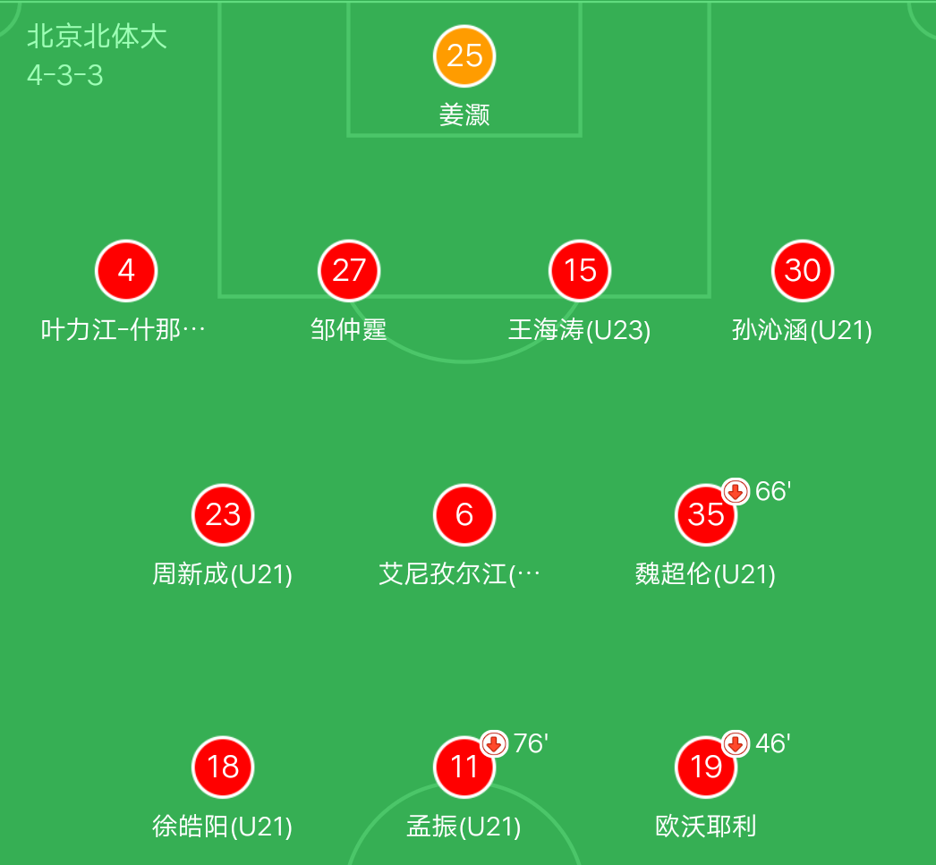This screenshot has width=936, height=865.
Task: Click substitution arrow on player 35
Action: click(x=736, y=491)
